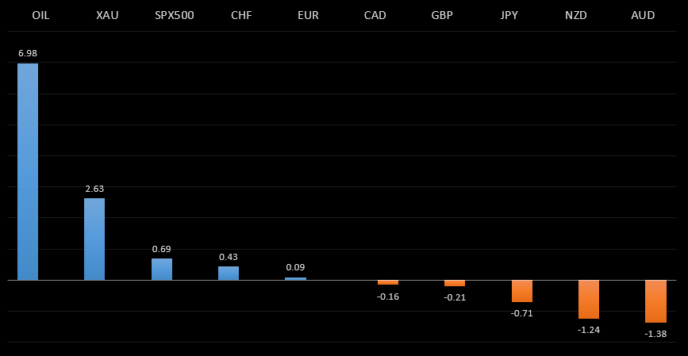This screenshot has height=356, width=688.
Task: Select the CAD category label
Action: coord(375,15)
